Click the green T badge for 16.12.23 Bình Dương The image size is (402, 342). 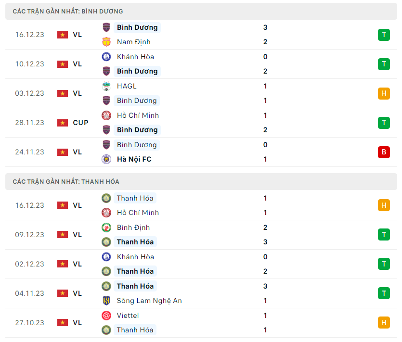tap(384, 35)
